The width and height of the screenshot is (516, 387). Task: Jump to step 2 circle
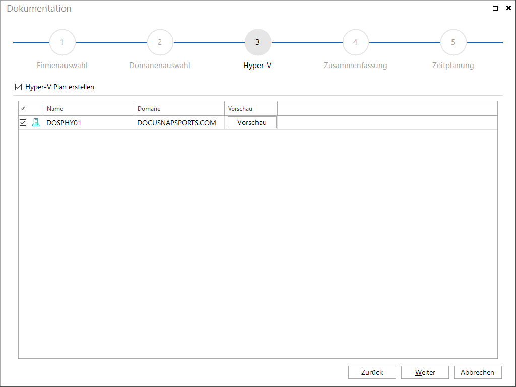tap(160, 42)
